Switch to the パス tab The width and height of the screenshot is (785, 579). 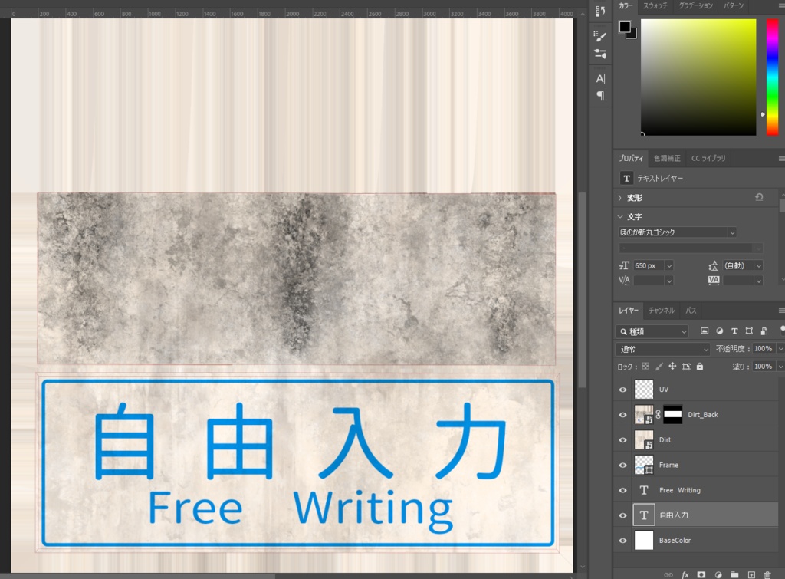coord(691,311)
